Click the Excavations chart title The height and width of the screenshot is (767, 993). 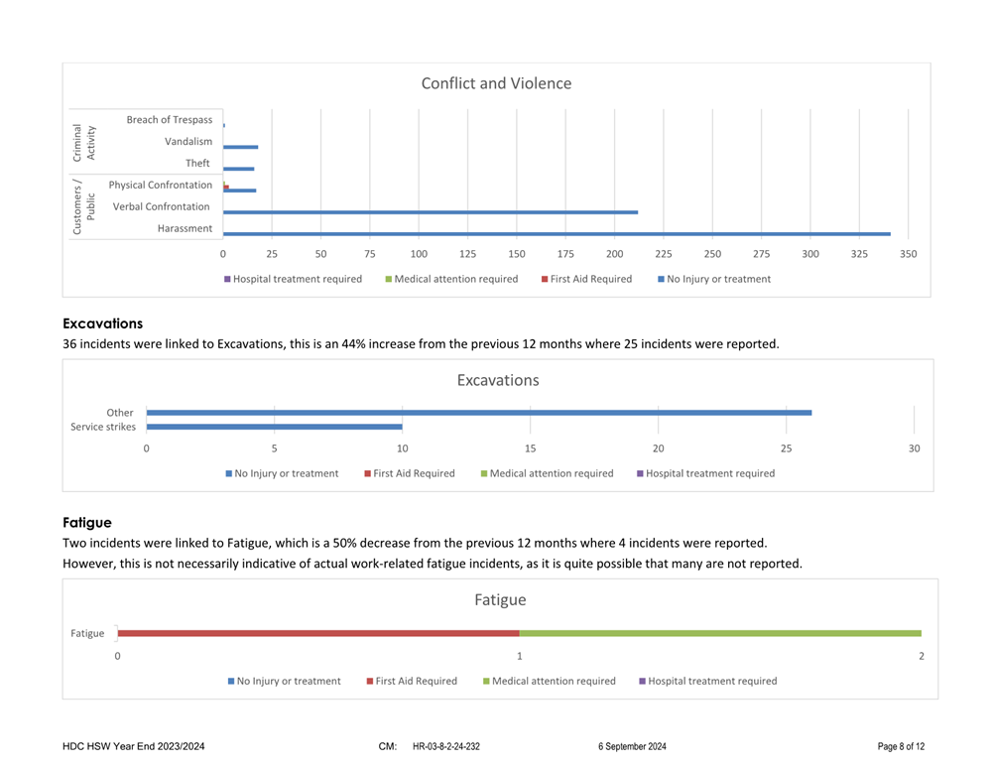pos(497,380)
